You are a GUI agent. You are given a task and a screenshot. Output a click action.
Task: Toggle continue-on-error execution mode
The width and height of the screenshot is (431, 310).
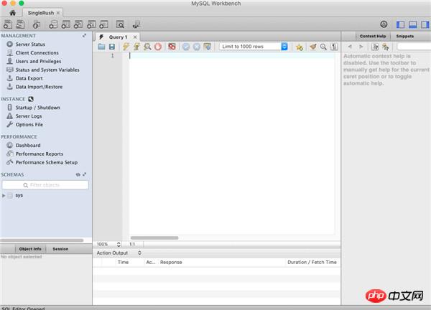[172, 47]
